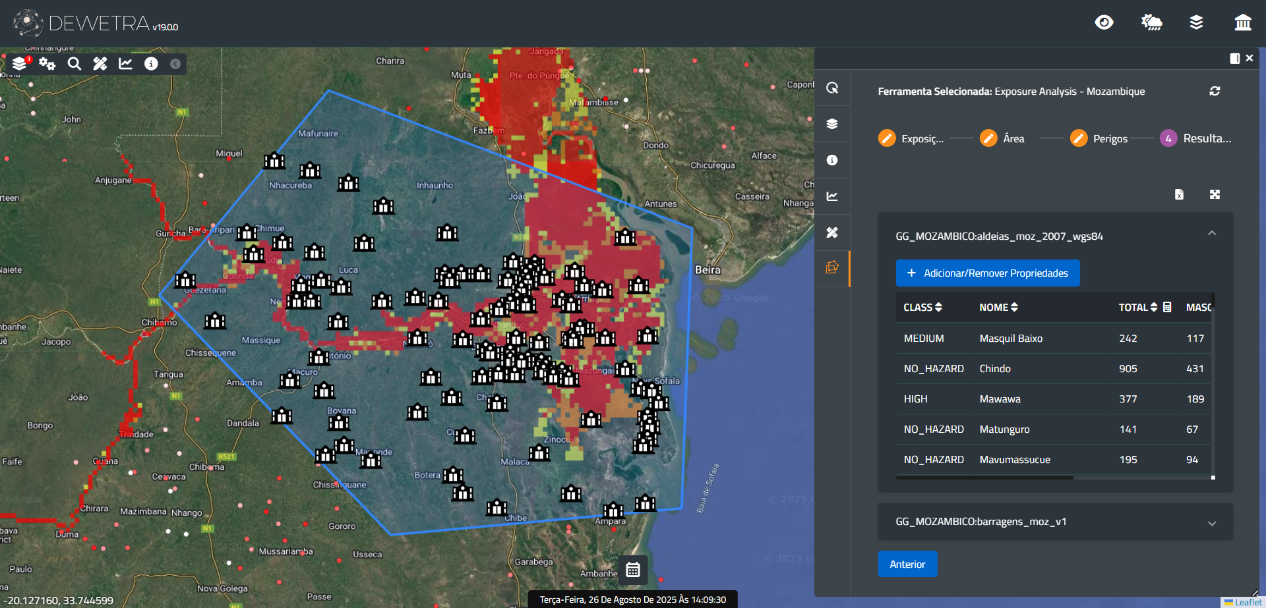Open the map search magnifier tool
Screen dimensions: 1266x608
point(75,64)
